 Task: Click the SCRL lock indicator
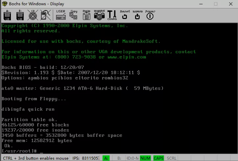[x=172, y=158]
